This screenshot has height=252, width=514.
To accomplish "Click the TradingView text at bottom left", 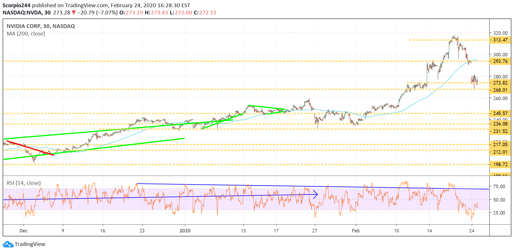I will point(30,244).
